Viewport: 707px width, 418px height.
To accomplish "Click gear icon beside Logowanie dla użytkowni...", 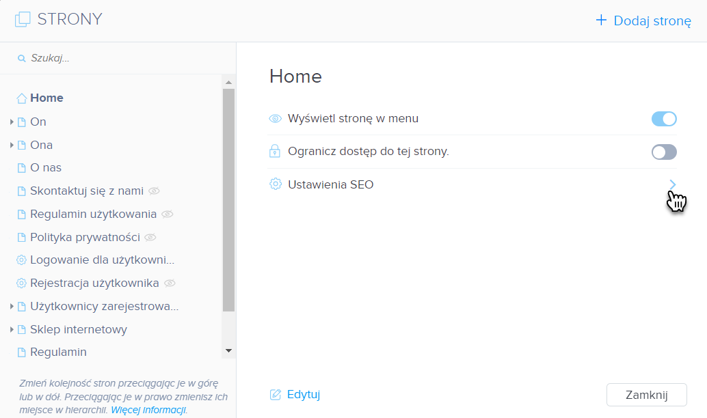I will tap(21, 260).
